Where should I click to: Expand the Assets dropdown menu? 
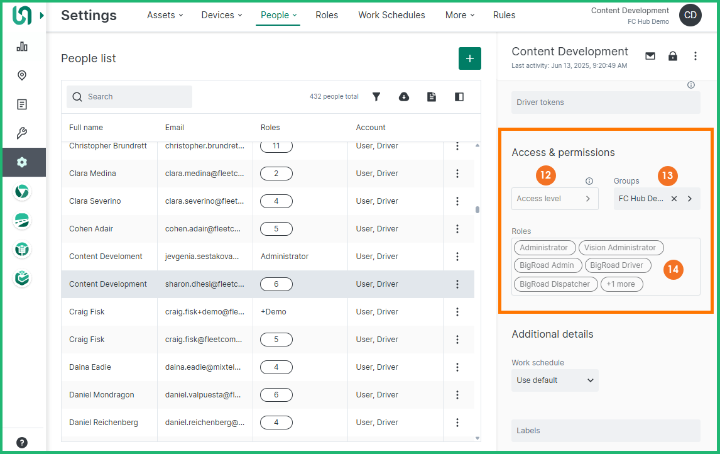[165, 15]
